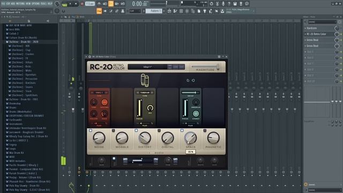The height and width of the screenshot is (193, 343).
Task: Toggle the WOBBLE module checkbox
Action: (x=113, y=130)
